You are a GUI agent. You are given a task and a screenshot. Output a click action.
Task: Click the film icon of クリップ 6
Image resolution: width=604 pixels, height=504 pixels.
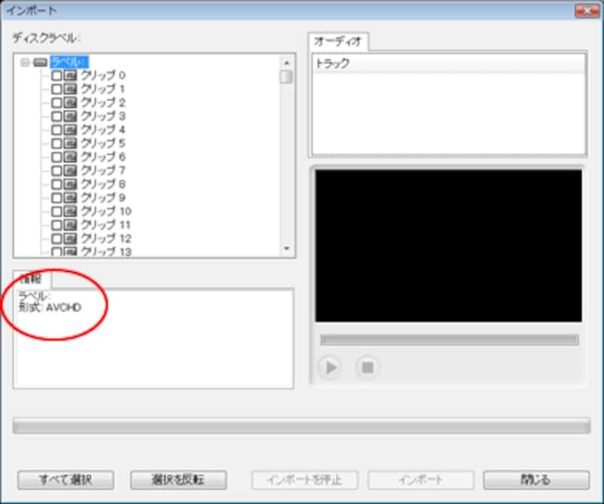pyautogui.click(x=70, y=157)
